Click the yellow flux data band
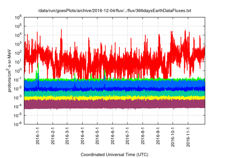Image resolution: width=226 pixels, height=158 pixels. tap(114, 98)
